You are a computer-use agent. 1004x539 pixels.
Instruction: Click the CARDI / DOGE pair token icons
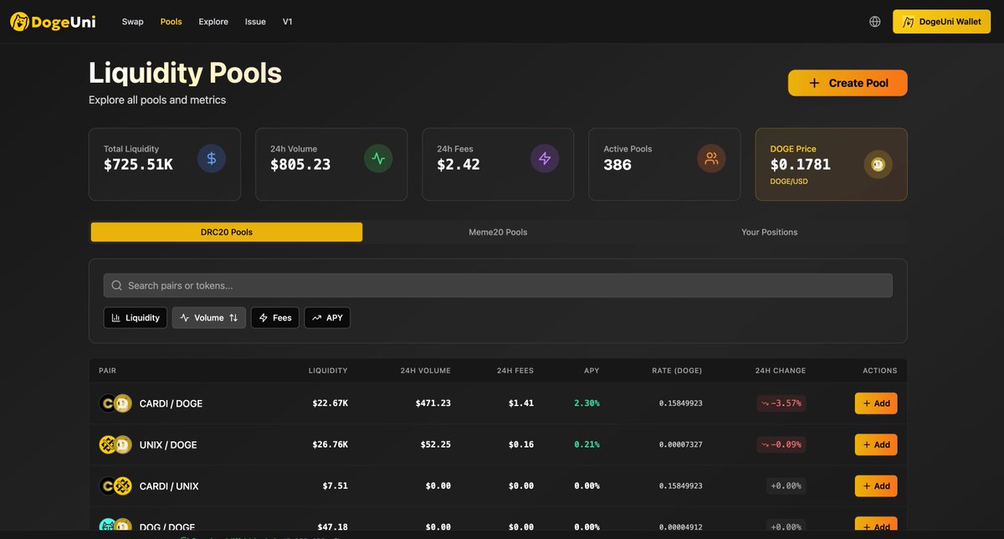click(115, 403)
